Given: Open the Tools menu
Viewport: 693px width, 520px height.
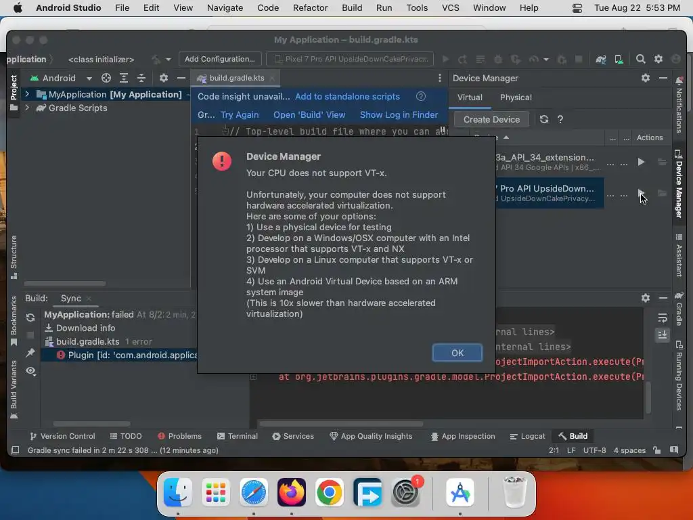Looking at the screenshot, I should click(x=417, y=7).
